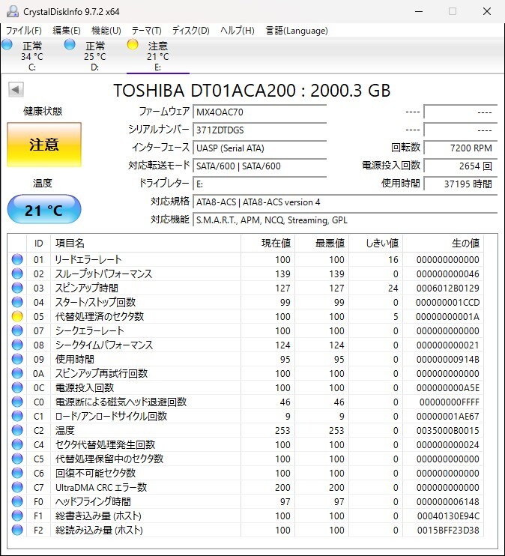Click raw value 00000000001A
The width and height of the screenshot is (505, 556).
[447, 316]
